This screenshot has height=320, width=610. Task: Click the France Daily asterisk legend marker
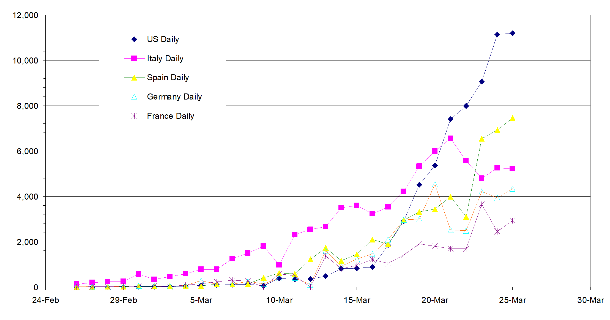(134, 116)
